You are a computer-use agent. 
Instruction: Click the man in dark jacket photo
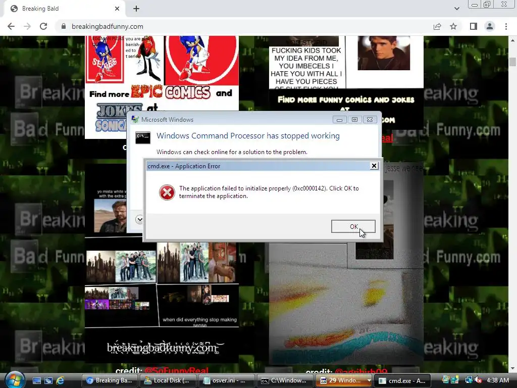point(384,53)
